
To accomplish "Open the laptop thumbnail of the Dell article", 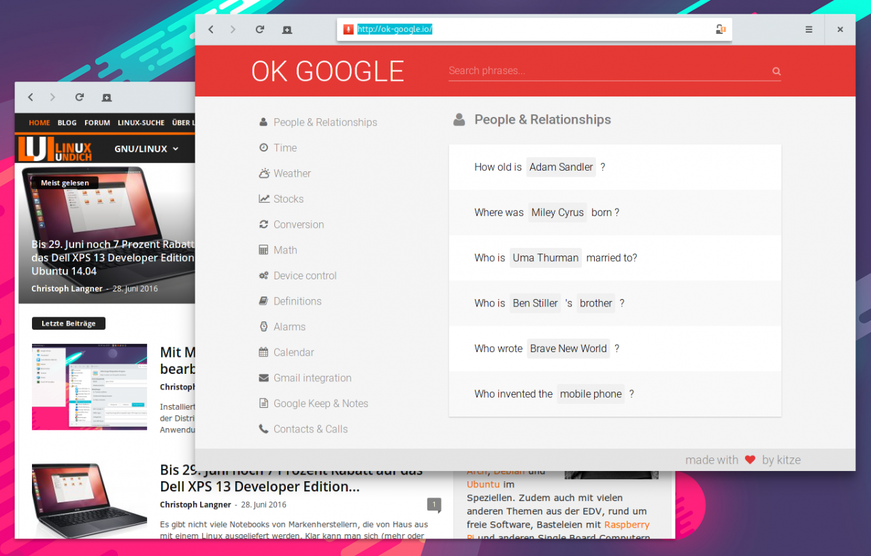I will (89, 500).
